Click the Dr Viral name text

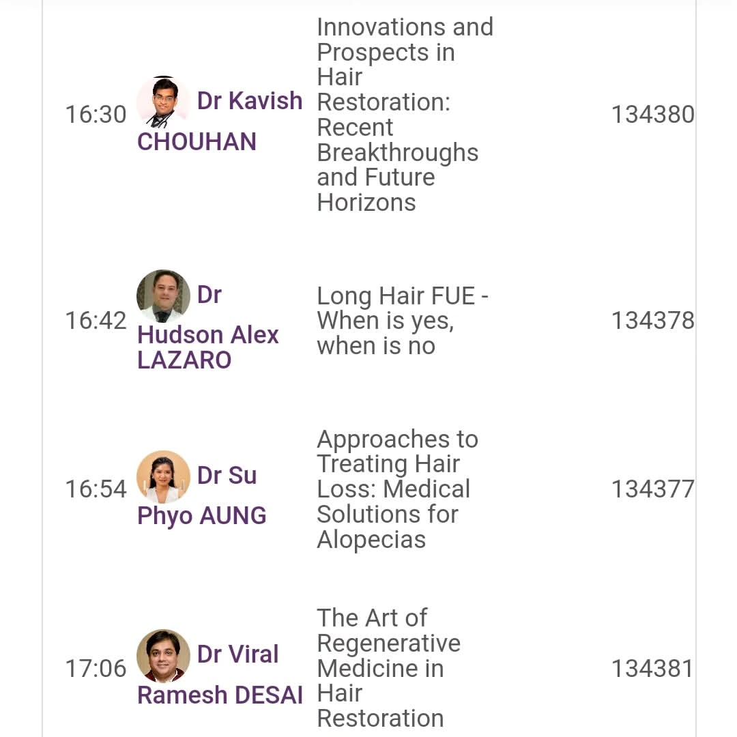238,654
